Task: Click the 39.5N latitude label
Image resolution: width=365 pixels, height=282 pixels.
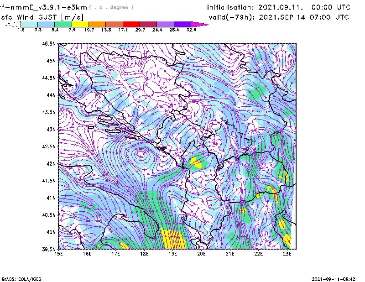Action: 49,249
